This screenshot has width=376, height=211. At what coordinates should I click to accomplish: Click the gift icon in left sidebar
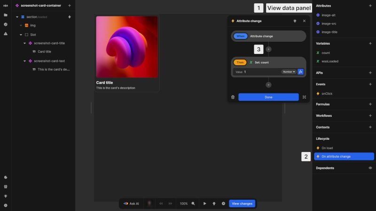pyautogui.click(x=6, y=187)
